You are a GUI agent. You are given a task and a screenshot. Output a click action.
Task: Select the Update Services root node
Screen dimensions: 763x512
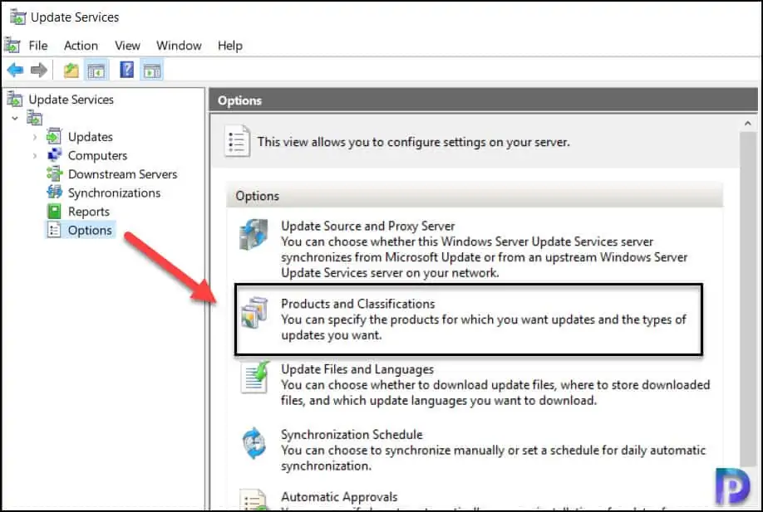[71, 100]
